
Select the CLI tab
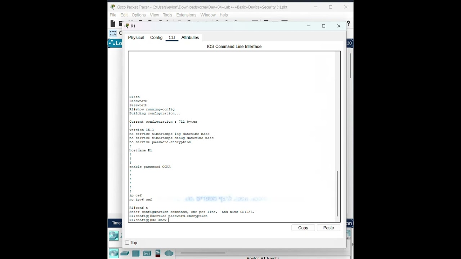172,37
